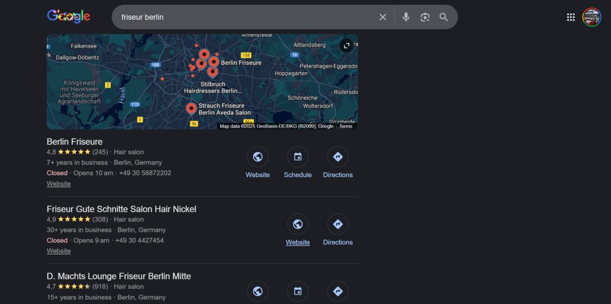
Task: Click the Google logo
Action: coord(69,17)
